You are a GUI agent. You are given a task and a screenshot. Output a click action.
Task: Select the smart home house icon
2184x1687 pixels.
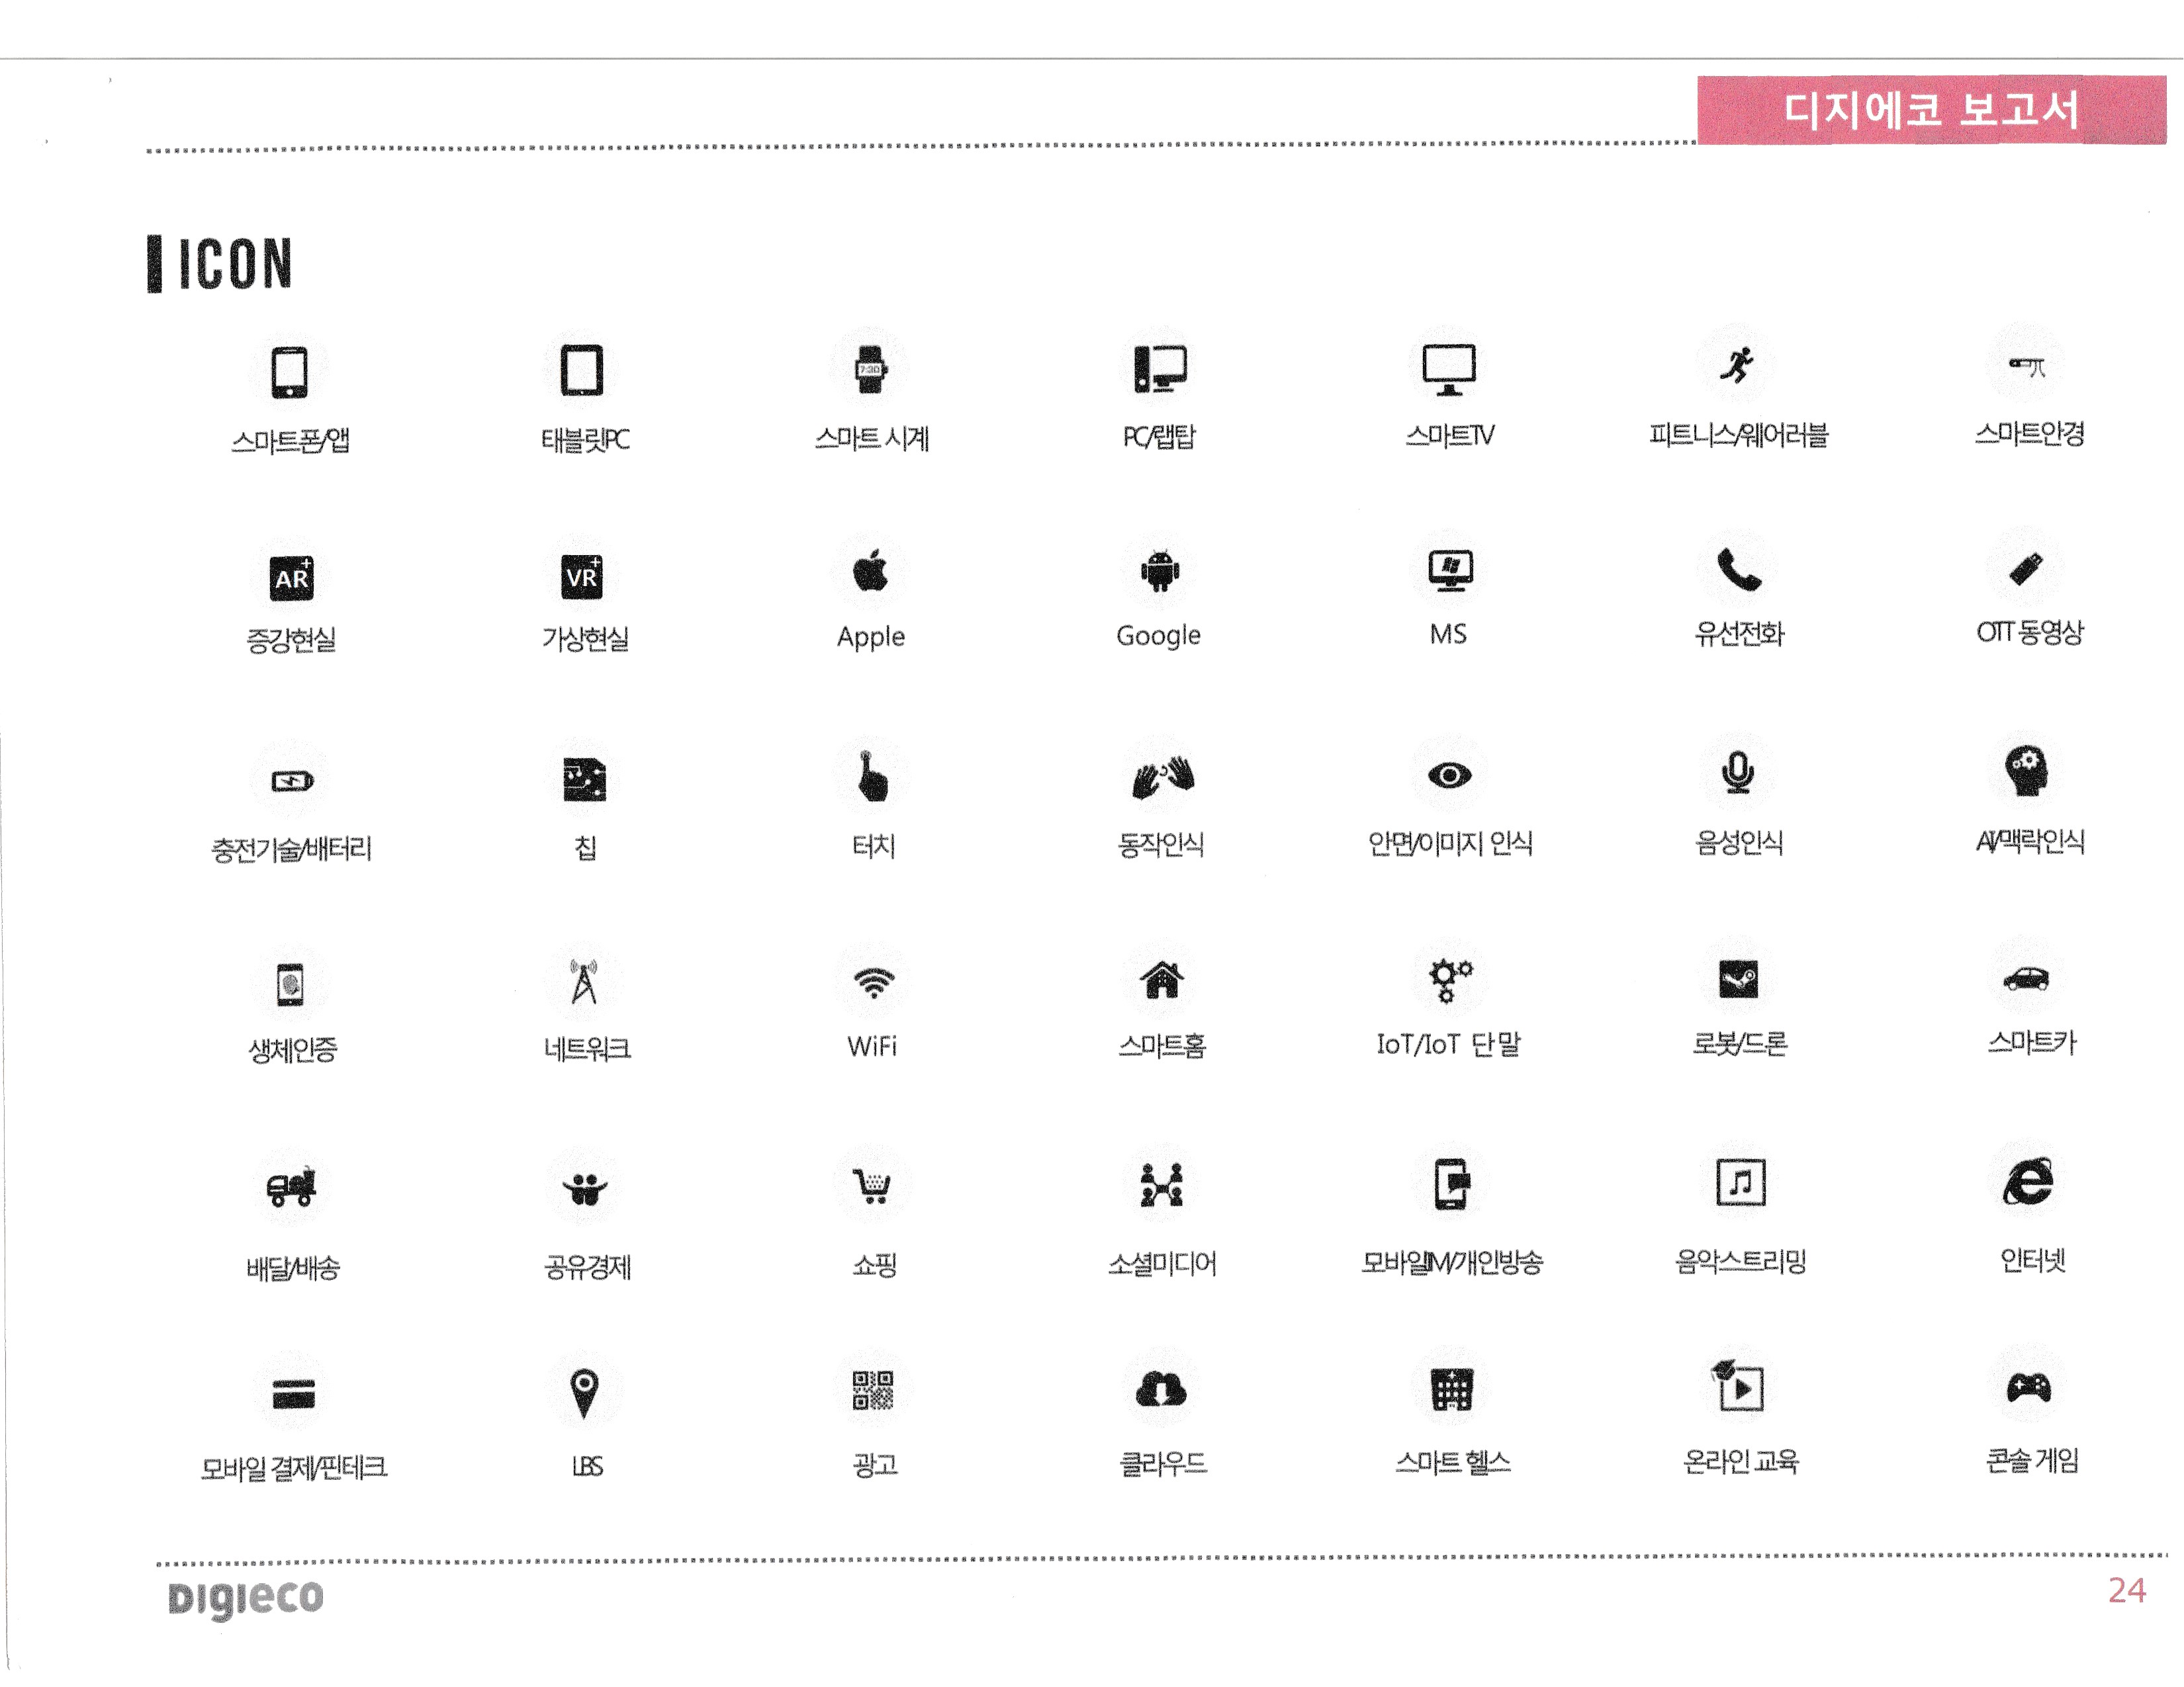(1162, 980)
